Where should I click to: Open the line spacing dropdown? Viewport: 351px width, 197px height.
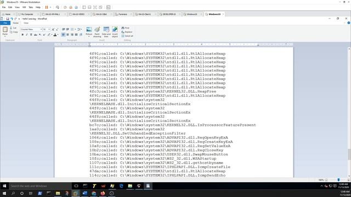coord(80,29)
